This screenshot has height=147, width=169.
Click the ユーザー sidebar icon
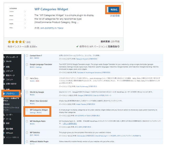(3, 115)
